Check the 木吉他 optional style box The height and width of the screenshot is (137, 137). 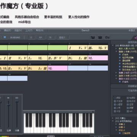tap(115, 101)
